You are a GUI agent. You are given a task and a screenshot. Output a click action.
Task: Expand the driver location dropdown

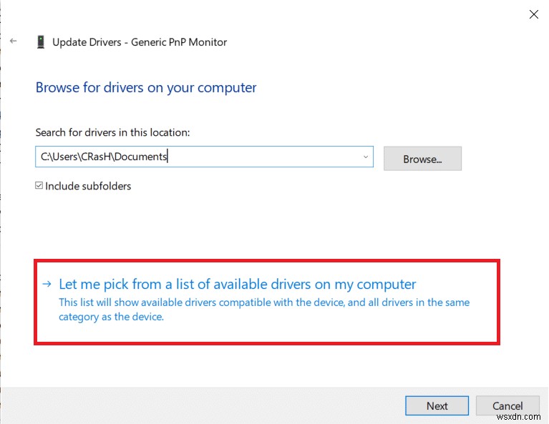pyautogui.click(x=366, y=157)
